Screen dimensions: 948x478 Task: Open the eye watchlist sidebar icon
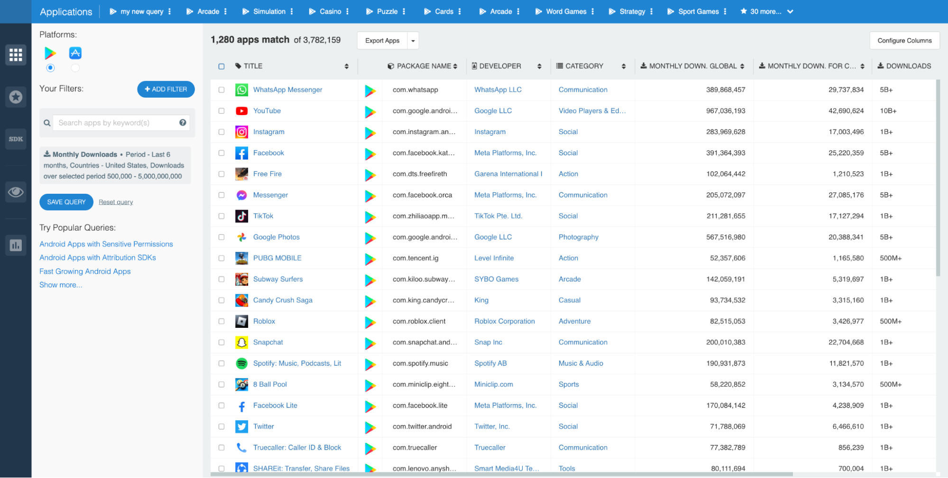(16, 192)
